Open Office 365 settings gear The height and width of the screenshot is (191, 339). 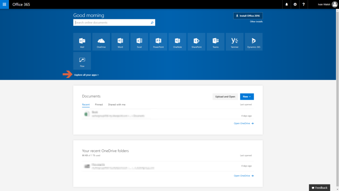(x=295, y=4)
